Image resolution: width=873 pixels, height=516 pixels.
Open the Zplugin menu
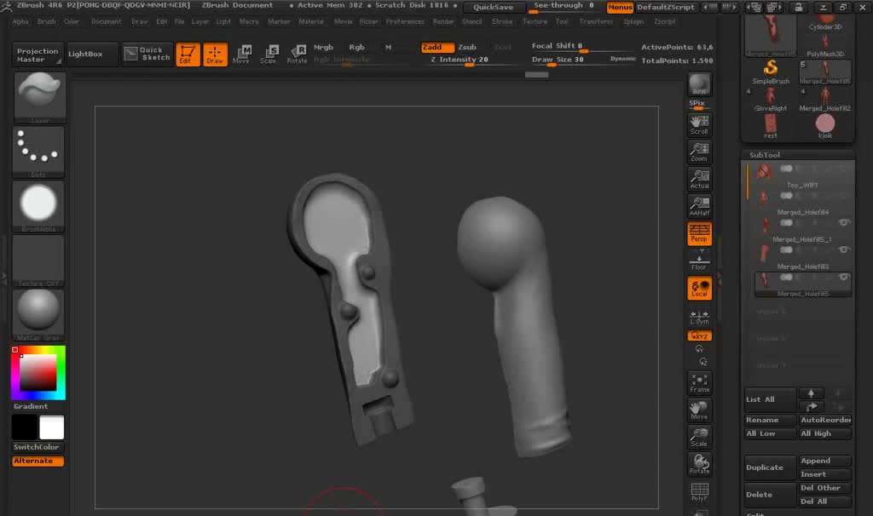tap(633, 21)
